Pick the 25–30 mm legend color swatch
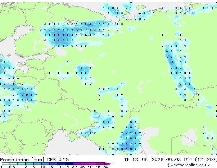217x168 pixels. point(69,164)
